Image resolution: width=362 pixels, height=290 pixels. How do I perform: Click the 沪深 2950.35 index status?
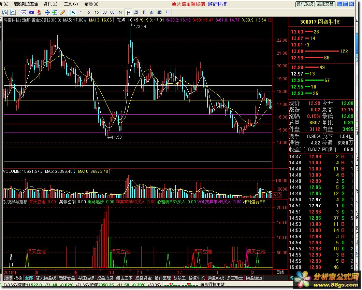point(101,285)
